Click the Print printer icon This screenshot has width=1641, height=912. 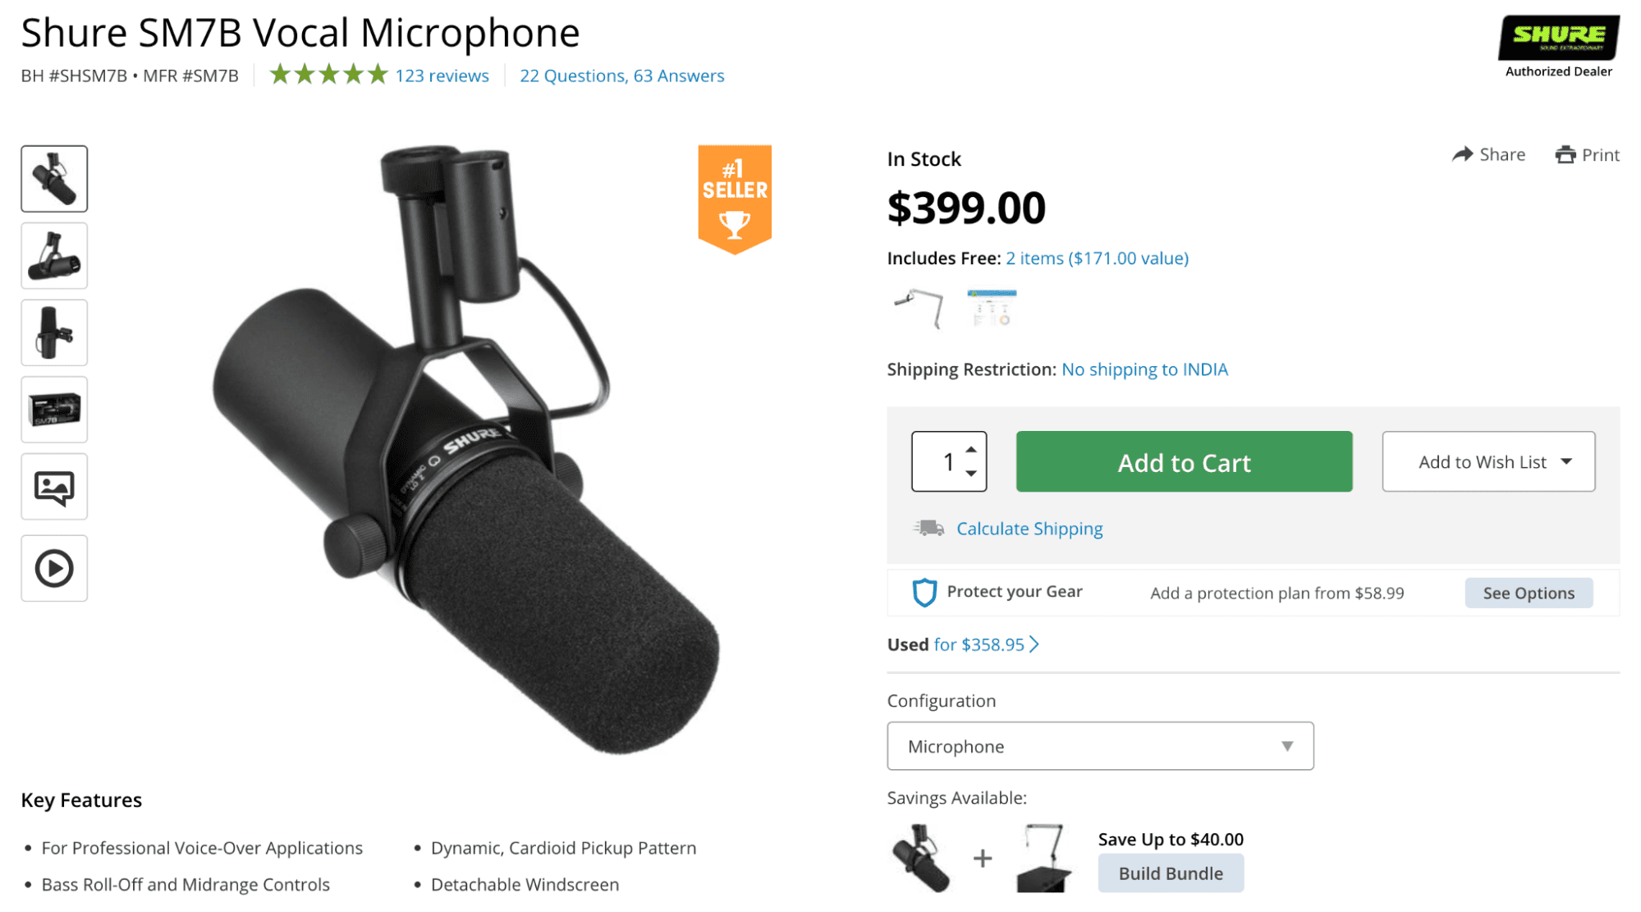[x=1565, y=154]
